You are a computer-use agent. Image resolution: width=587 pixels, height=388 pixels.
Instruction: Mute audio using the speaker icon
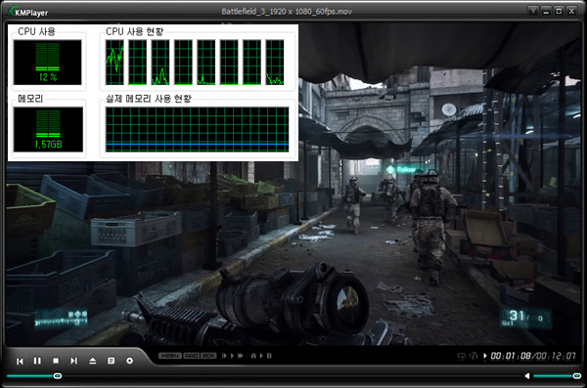tap(527, 375)
